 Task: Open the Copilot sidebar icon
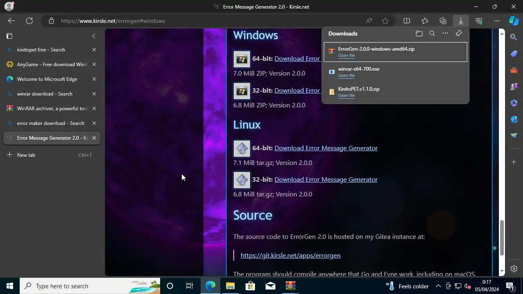point(514,21)
